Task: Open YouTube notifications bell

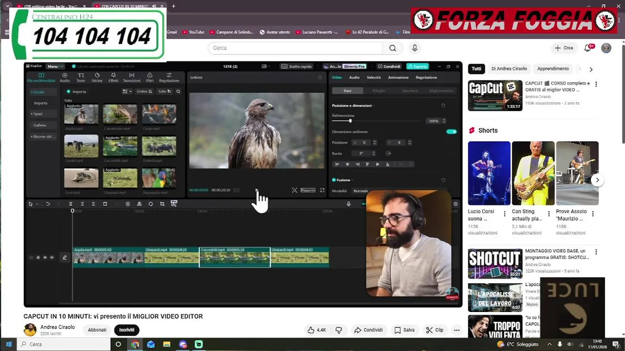Action: point(588,48)
